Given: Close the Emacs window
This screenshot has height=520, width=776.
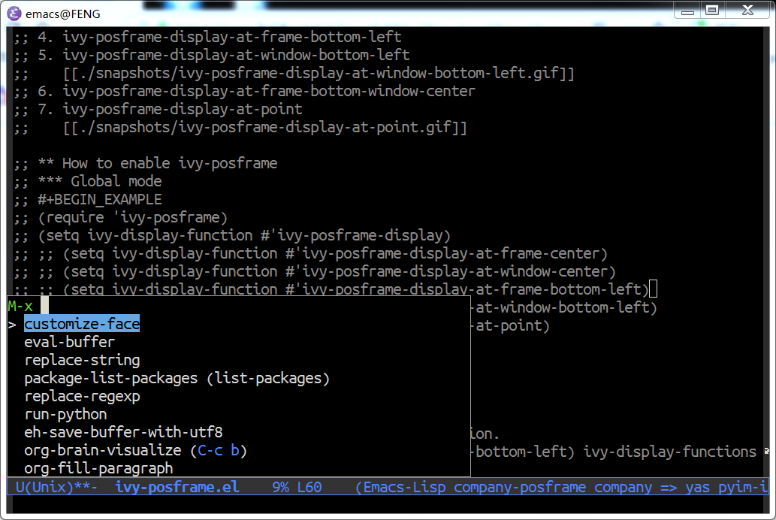Looking at the screenshot, I should pyautogui.click(x=747, y=10).
